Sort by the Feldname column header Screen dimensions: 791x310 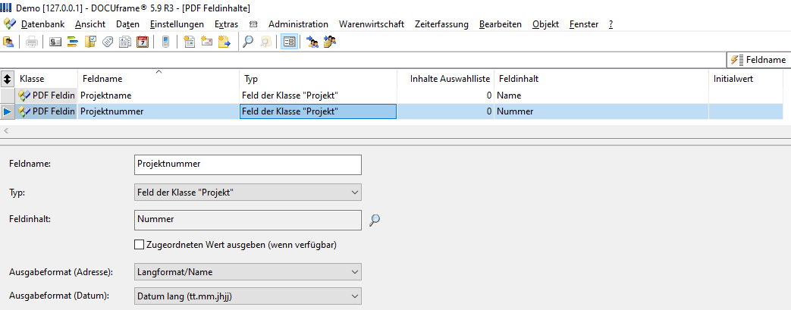tap(159, 79)
